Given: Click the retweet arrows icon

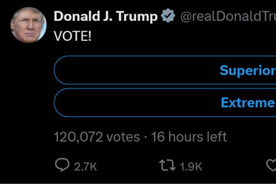Looking at the screenshot, I should click(167, 165).
